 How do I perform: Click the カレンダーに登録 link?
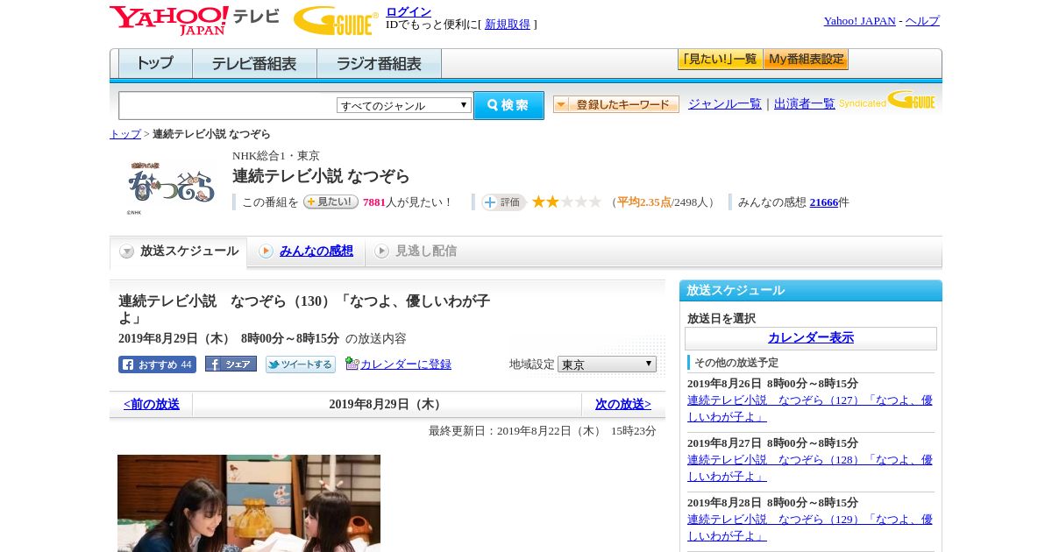pyautogui.click(x=406, y=364)
